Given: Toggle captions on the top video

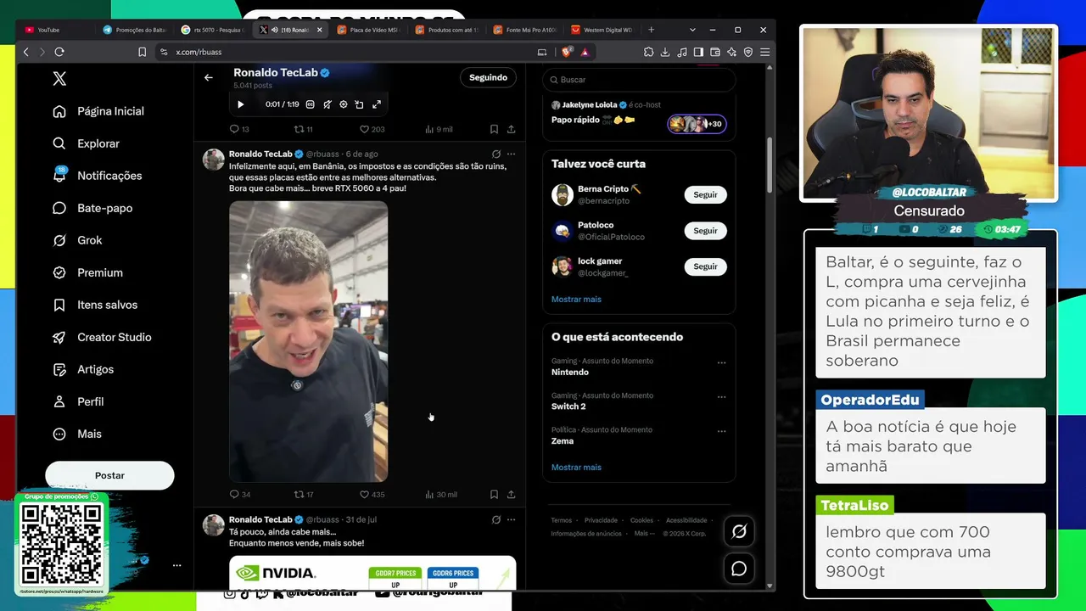Looking at the screenshot, I should [x=310, y=104].
